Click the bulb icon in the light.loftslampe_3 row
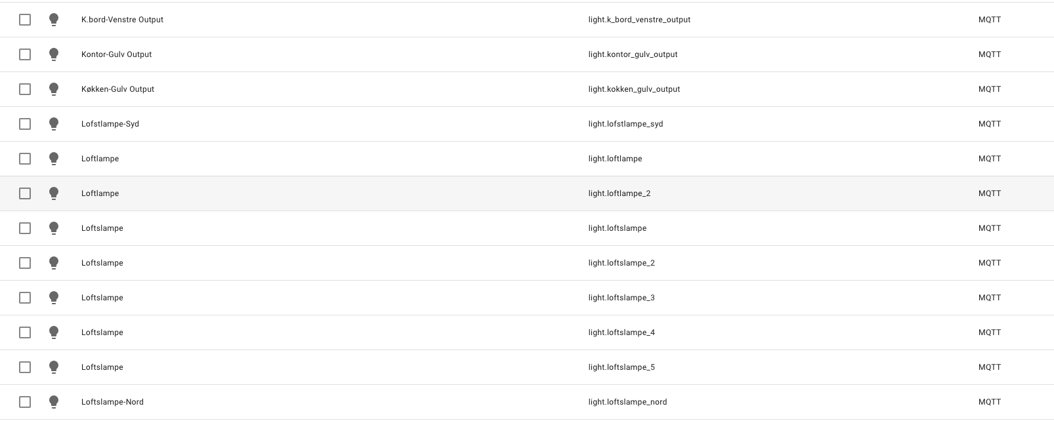 click(54, 298)
